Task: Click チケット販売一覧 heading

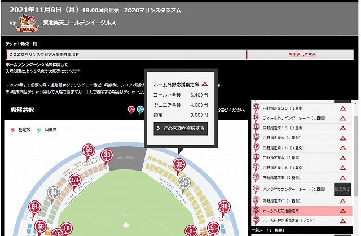Action: coord(21,44)
